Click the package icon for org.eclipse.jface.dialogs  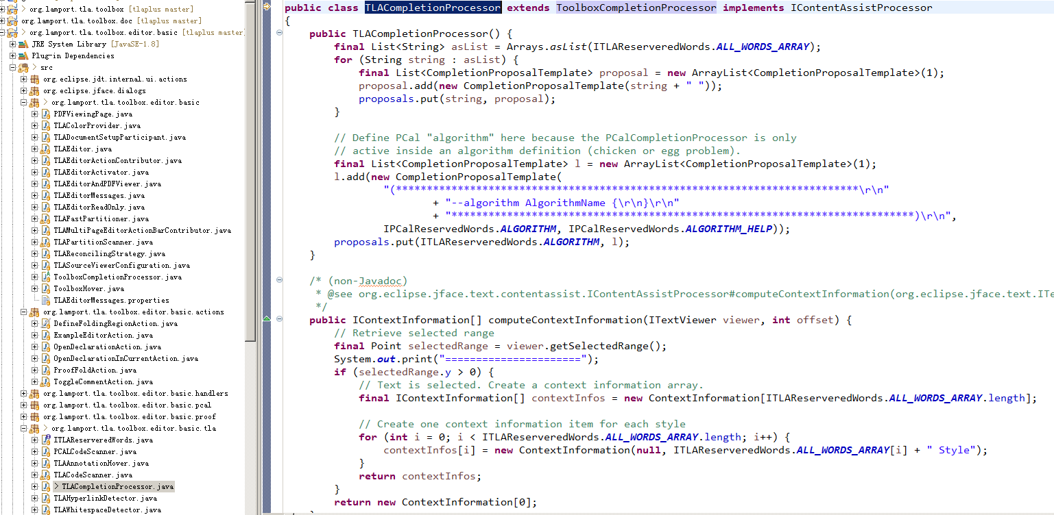[33, 90]
